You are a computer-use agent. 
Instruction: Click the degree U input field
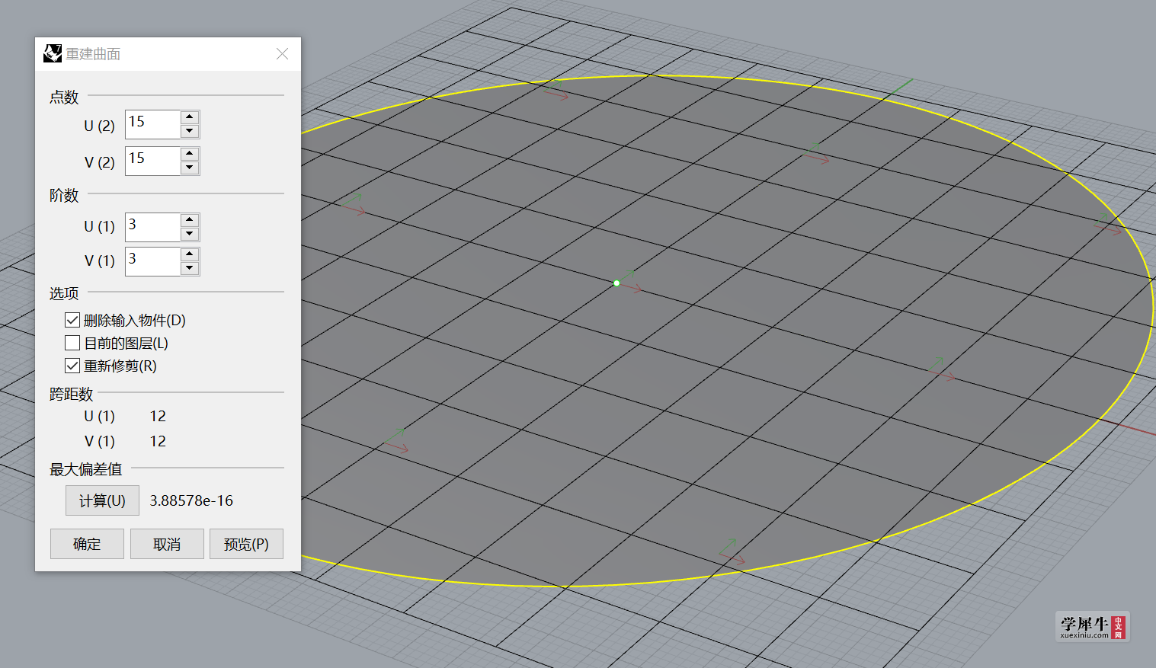coord(153,227)
